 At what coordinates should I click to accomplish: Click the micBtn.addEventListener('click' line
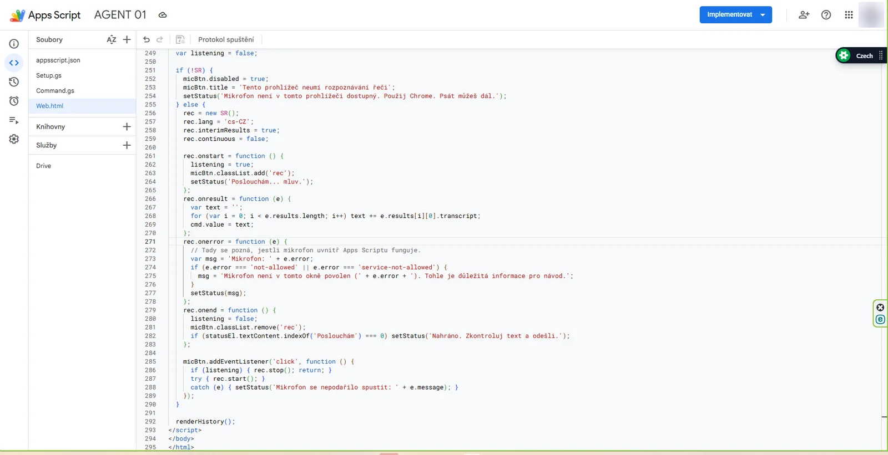pos(269,361)
